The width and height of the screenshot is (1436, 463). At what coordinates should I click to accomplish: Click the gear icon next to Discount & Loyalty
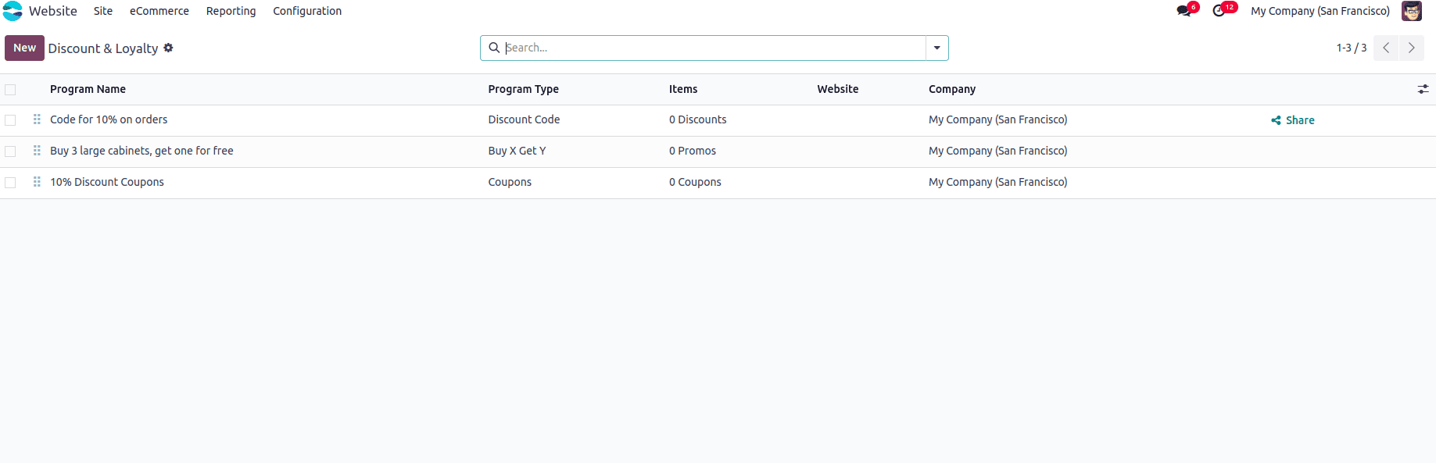(168, 48)
